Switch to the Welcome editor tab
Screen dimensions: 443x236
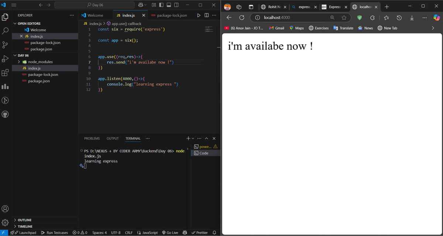pyautogui.click(x=95, y=15)
